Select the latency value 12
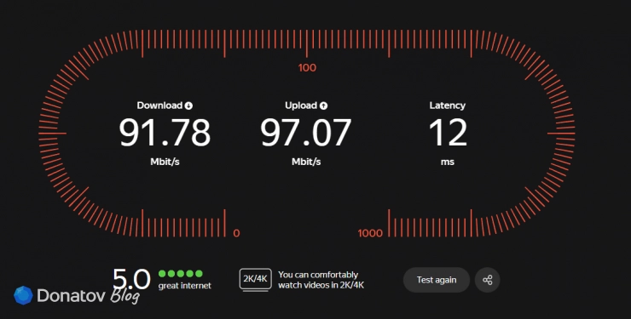The width and height of the screenshot is (631, 319). (448, 133)
